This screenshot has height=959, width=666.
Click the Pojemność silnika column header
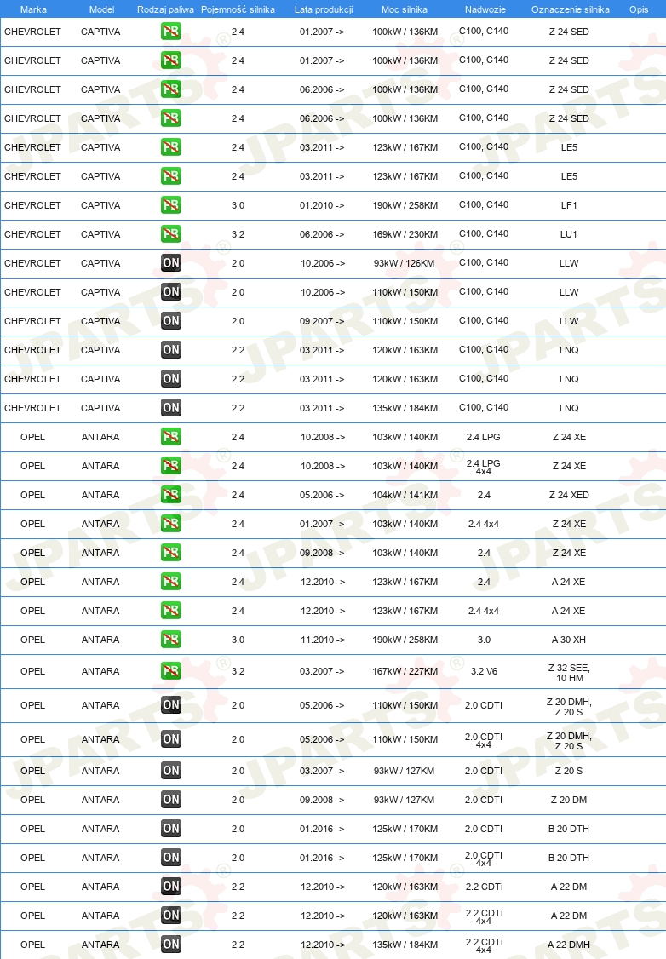pos(238,9)
